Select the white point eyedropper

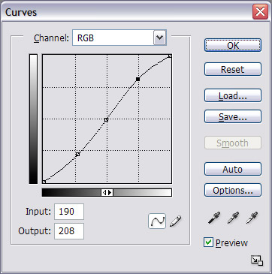[252, 218]
